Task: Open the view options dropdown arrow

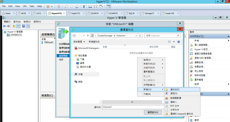Action: (174, 42)
